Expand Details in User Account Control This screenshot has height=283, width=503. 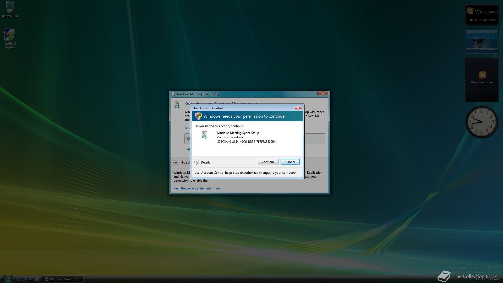pyautogui.click(x=202, y=162)
